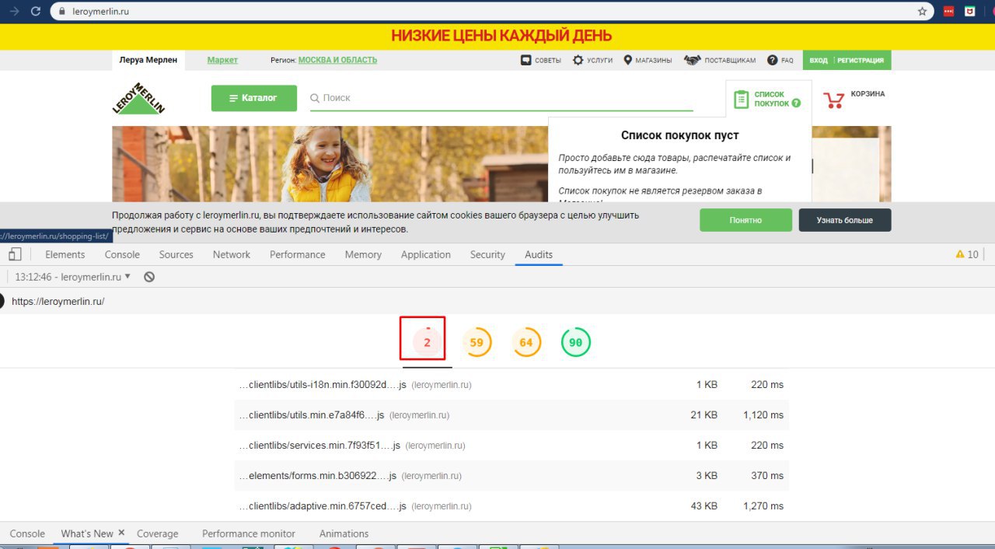Open the Маркет link
The height and width of the screenshot is (549, 995).
[x=222, y=60]
